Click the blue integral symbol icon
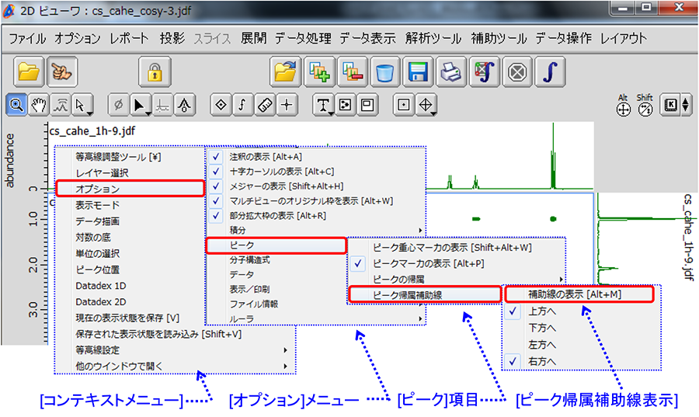 pos(551,72)
